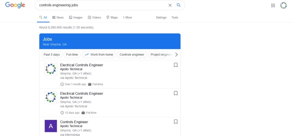Click the Google logo

click(15, 5)
